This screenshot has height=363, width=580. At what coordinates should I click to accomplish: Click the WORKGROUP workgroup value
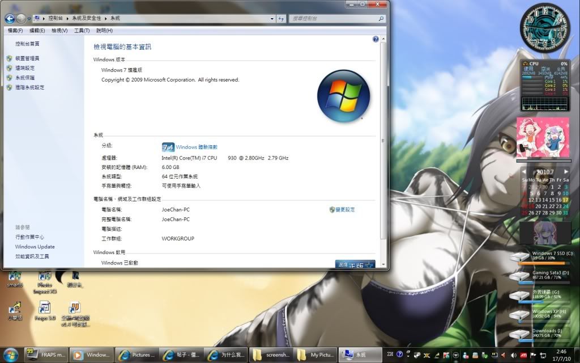point(177,239)
